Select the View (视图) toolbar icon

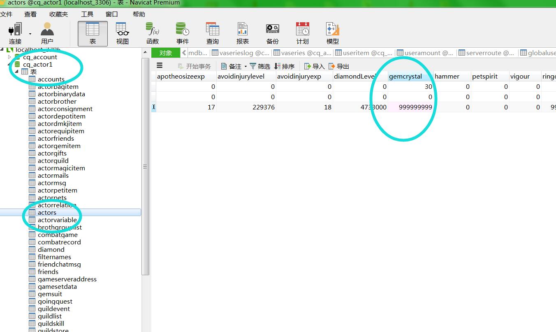click(x=122, y=30)
